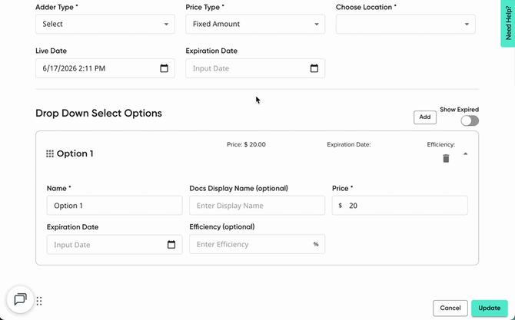Image resolution: width=515 pixels, height=320 pixels.
Task: Open Option 1 Expiration Date calendar icon
Action: pyautogui.click(x=171, y=244)
